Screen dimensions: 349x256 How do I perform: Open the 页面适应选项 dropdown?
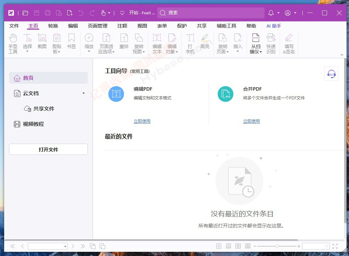[x=114, y=52]
